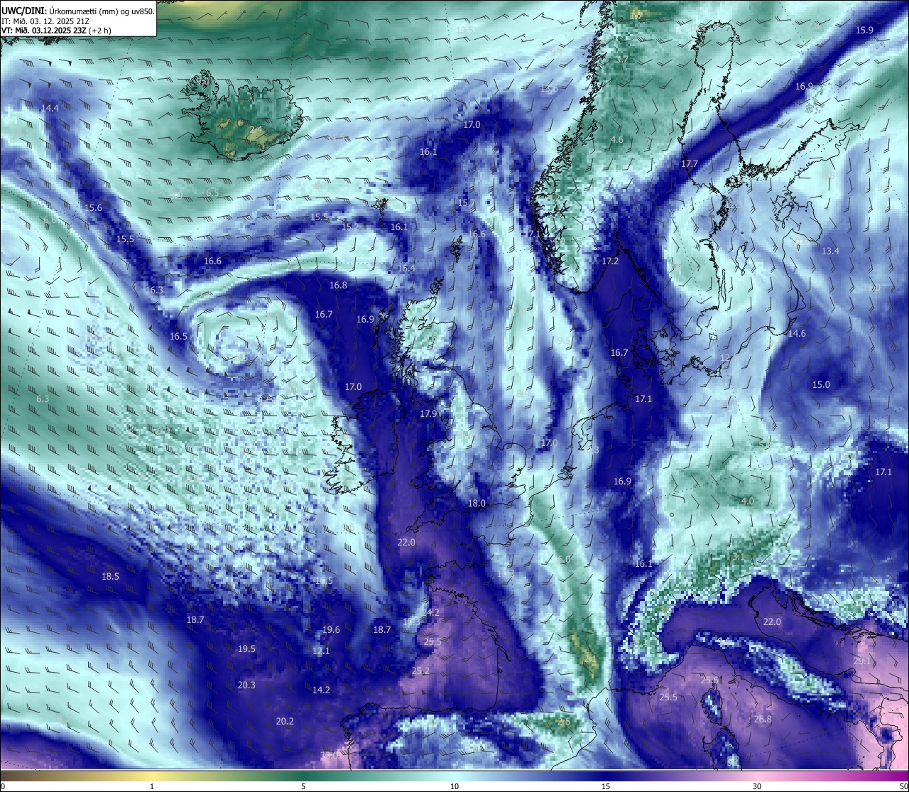909x792 pixels.
Task: Click the 15.9 value label
Action: [864, 31]
